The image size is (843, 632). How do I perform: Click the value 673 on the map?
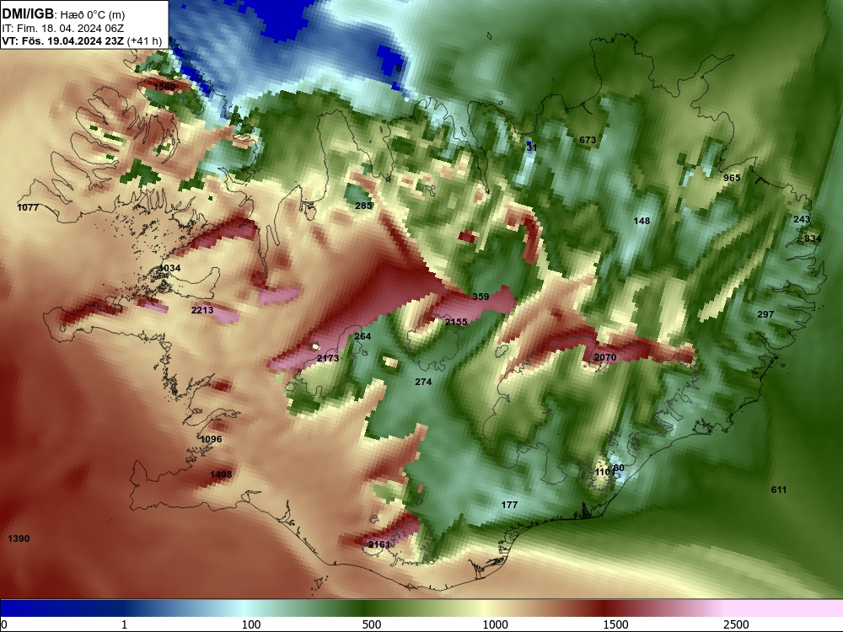coord(588,140)
